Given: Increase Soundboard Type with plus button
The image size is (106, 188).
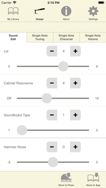Looking at the screenshot, I should [x=75, y=115].
